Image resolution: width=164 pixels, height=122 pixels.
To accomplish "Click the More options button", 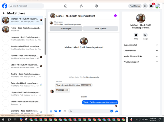I will click(100, 28).
